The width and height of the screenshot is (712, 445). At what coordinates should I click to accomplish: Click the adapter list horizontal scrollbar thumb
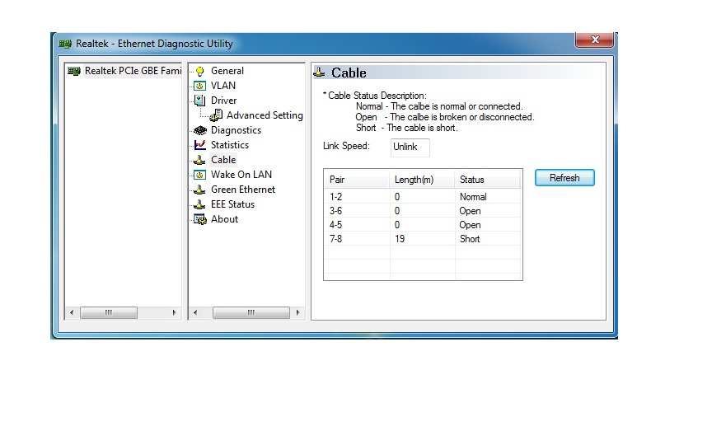pos(109,313)
